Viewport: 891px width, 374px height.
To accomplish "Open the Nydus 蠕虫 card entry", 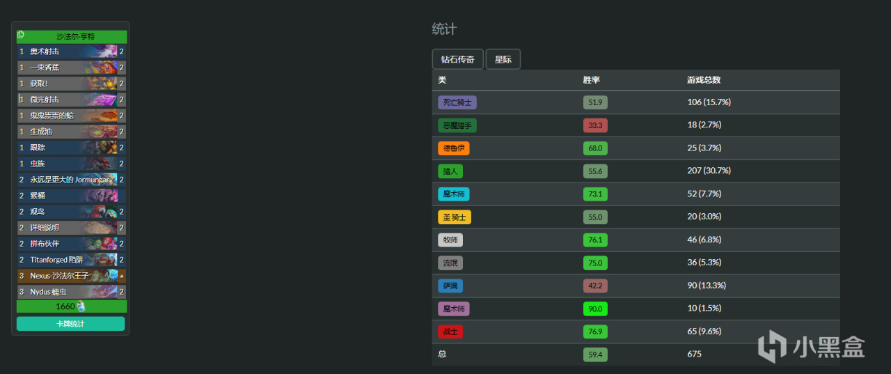I will click(x=71, y=292).
